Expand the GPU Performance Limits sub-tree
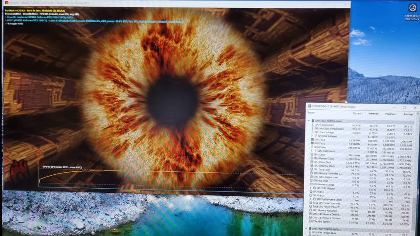This screenshot has width=420, height=236. (x=310, y=199)
